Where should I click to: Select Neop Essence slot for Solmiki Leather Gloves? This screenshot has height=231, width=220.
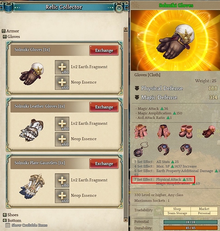[62, 139]
